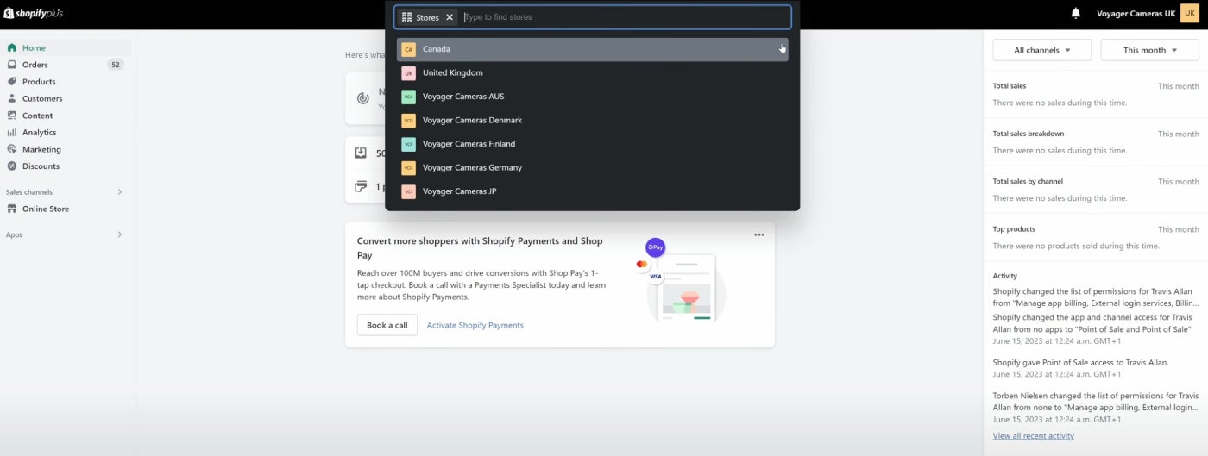Select Voyager Cameras JP store
This screenshot has height=456, width=1208.
592,191
